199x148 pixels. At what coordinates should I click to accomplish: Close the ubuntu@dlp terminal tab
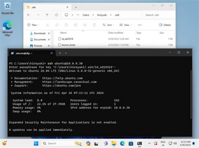click(51, 53)
